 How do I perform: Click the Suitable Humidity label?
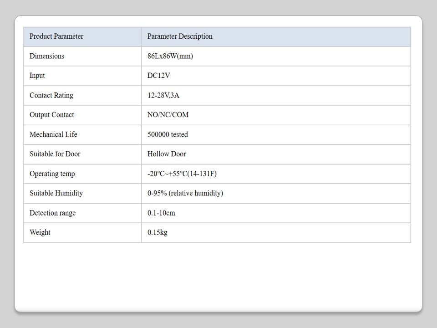pos(56,193)
